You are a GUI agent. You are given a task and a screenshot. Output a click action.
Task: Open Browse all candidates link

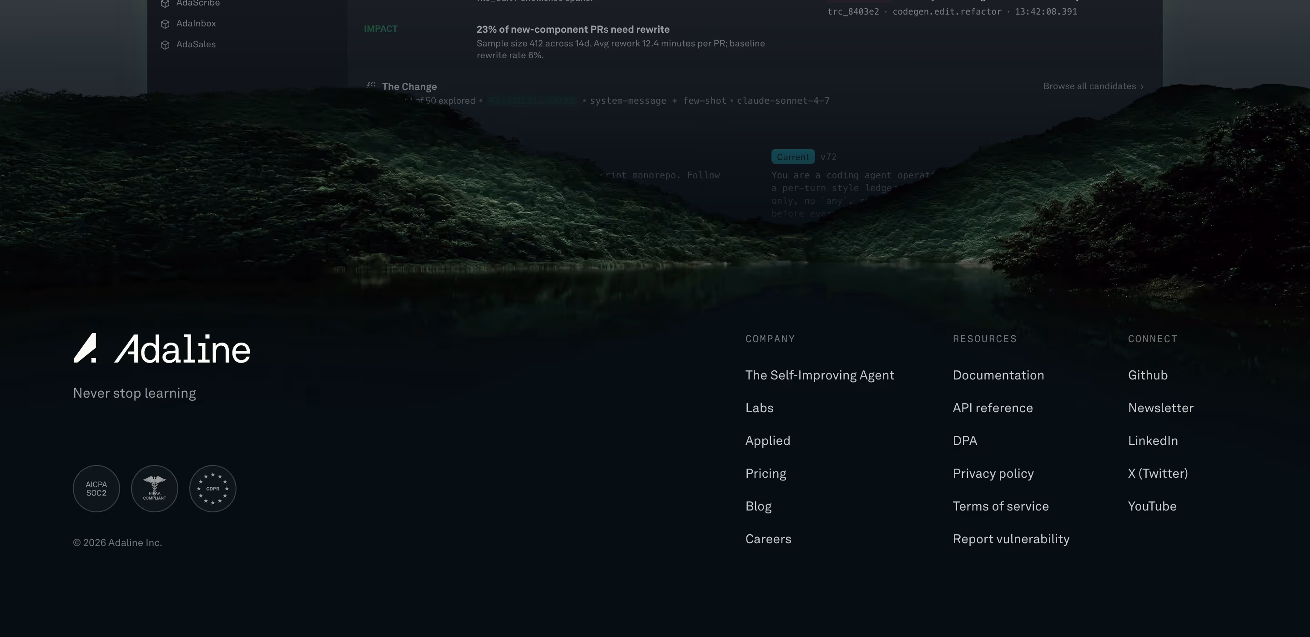point(1094,86)
